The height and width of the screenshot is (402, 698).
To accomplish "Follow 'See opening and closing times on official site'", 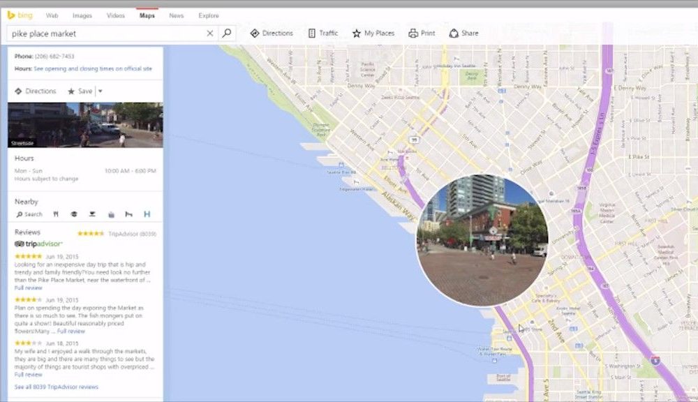I will [x=93, y=68].
